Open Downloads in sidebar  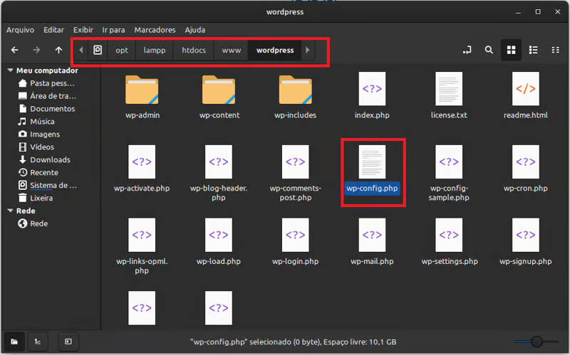point(44,159)
